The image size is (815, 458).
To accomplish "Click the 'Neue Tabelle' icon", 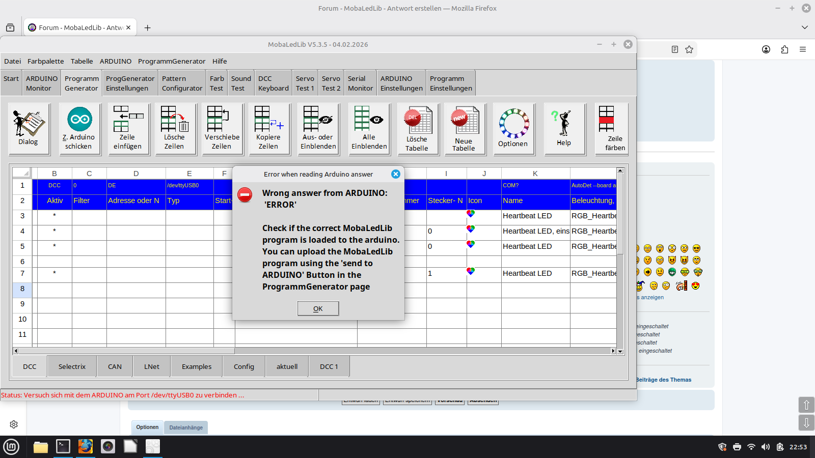I will pos(465,129).
